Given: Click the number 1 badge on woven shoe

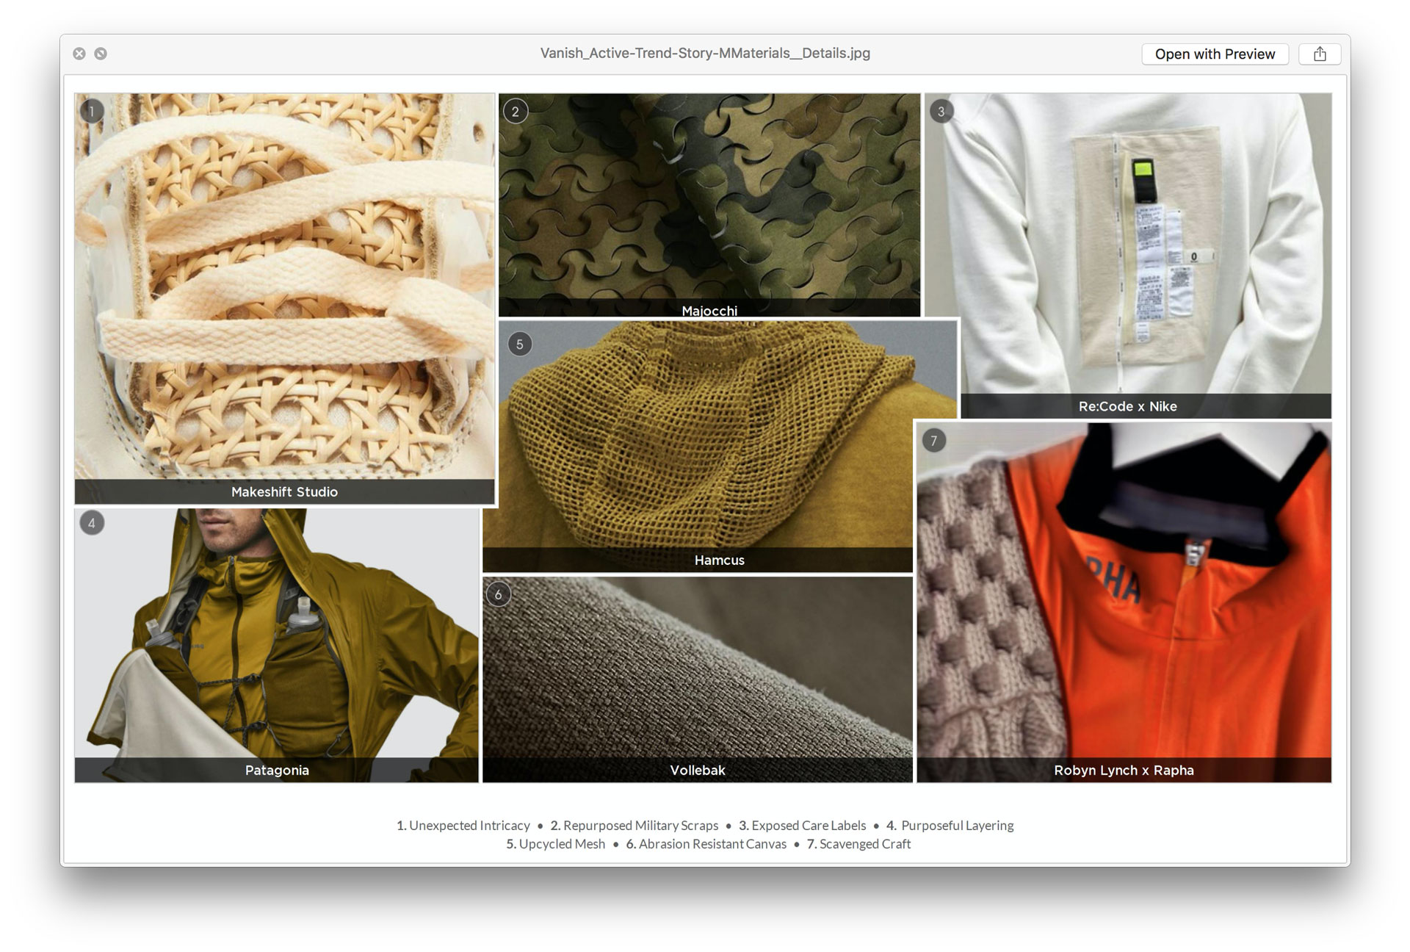Looking at the screenshot, I should click(x=92, y=112).
